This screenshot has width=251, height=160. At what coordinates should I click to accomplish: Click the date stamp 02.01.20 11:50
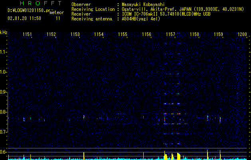coord(24,18)
